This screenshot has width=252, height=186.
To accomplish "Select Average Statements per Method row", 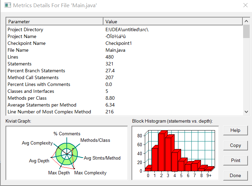I will click(x=125, y=105).
